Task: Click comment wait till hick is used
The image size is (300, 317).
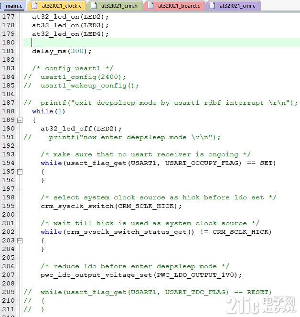Action: (x=150, y=223)
